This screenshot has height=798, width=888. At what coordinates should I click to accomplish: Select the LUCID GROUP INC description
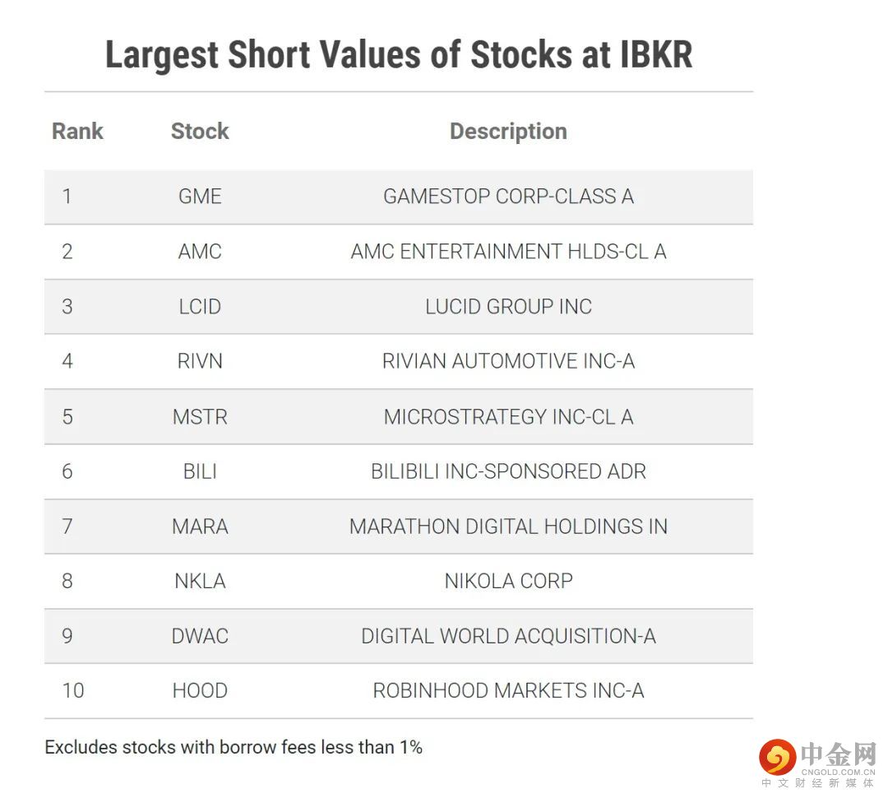(508, 307)
